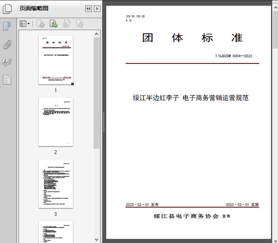Click thumbnail panel scroll down arrow
278x243 pixels.
pos(97,240)
